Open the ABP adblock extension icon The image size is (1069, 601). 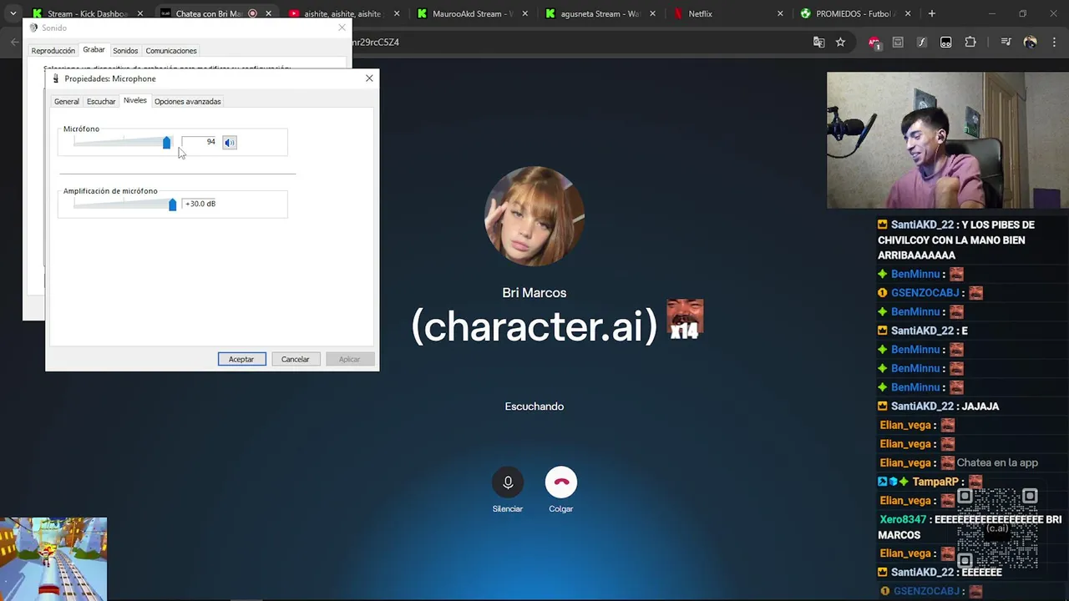874,42
